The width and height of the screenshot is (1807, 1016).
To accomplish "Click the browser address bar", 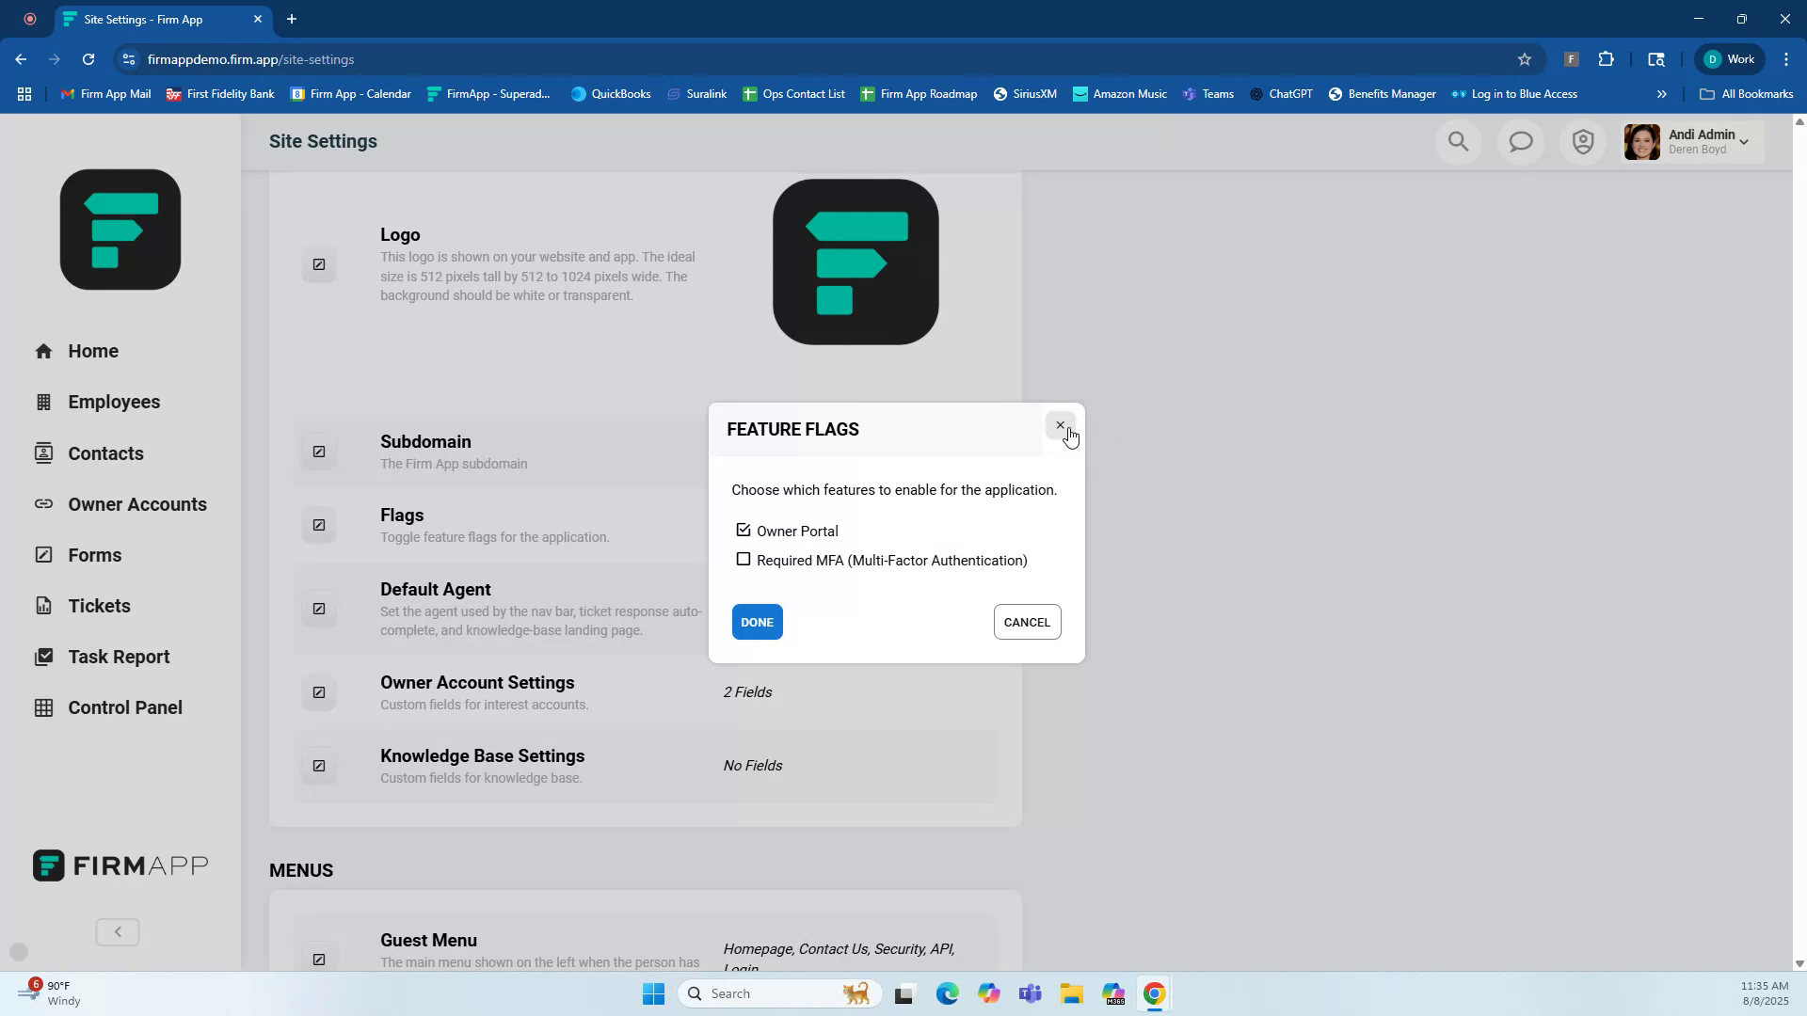I will click(x=376, y=58).
